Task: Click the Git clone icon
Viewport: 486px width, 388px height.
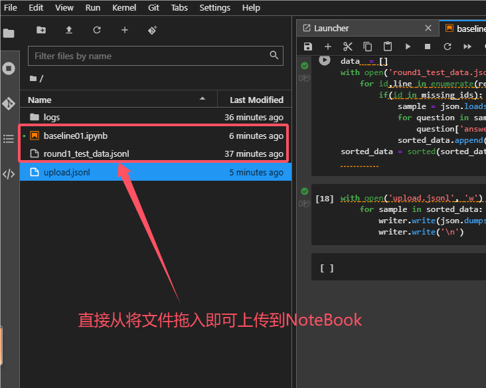Action: (152, 30)
